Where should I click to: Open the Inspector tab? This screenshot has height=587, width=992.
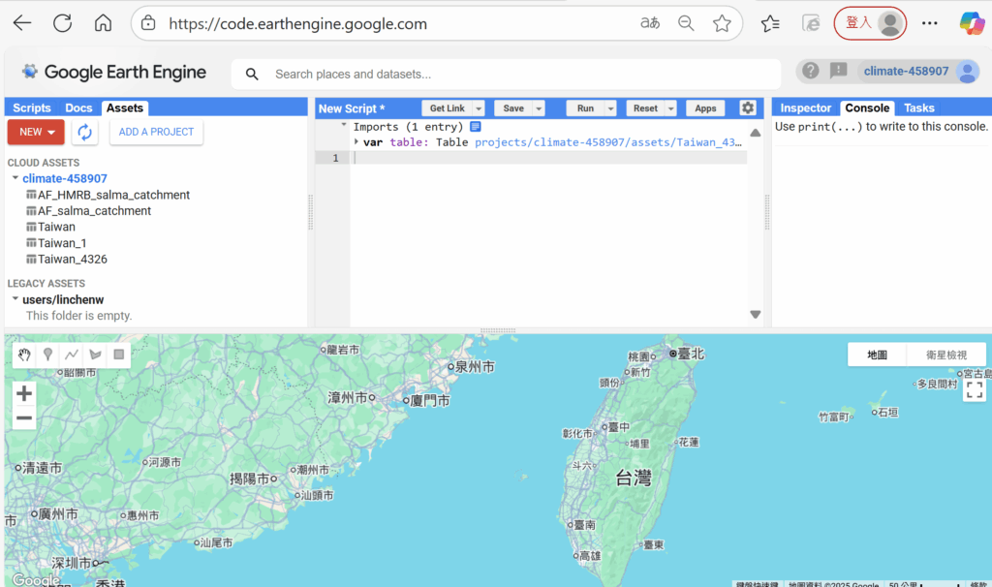click(805, 108)
